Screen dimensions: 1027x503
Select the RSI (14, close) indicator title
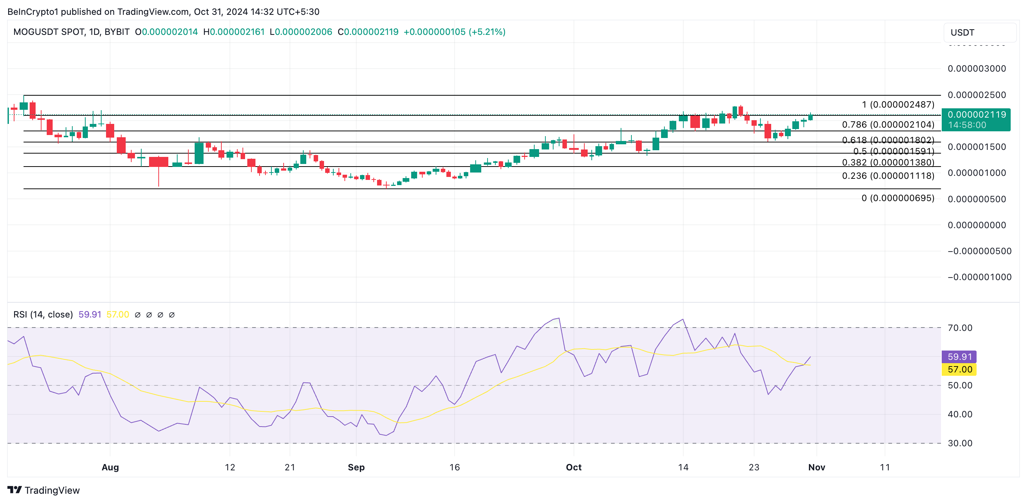coord(43,314)
